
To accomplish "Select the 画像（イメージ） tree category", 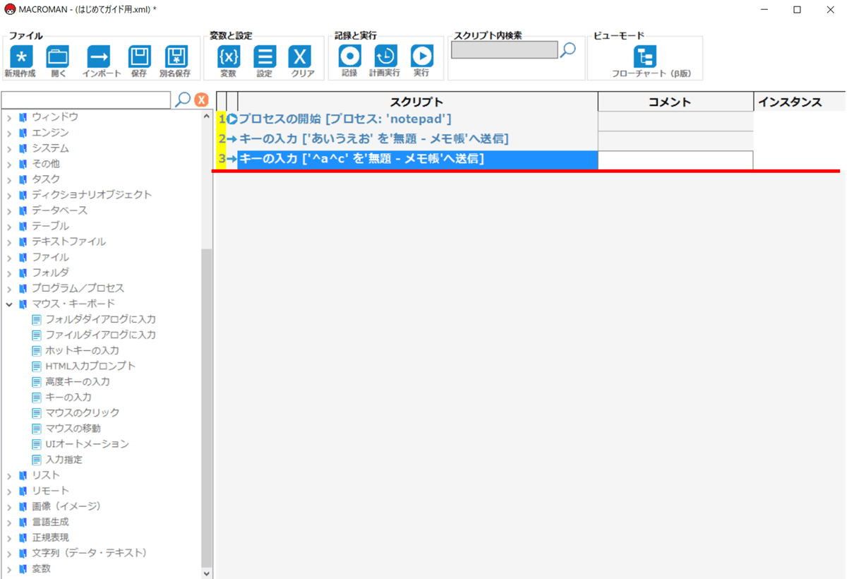I will [x=66, y=506].
